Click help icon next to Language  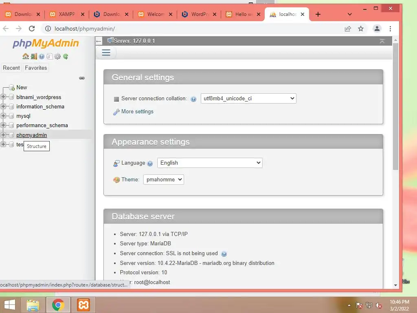coord(150,163)
